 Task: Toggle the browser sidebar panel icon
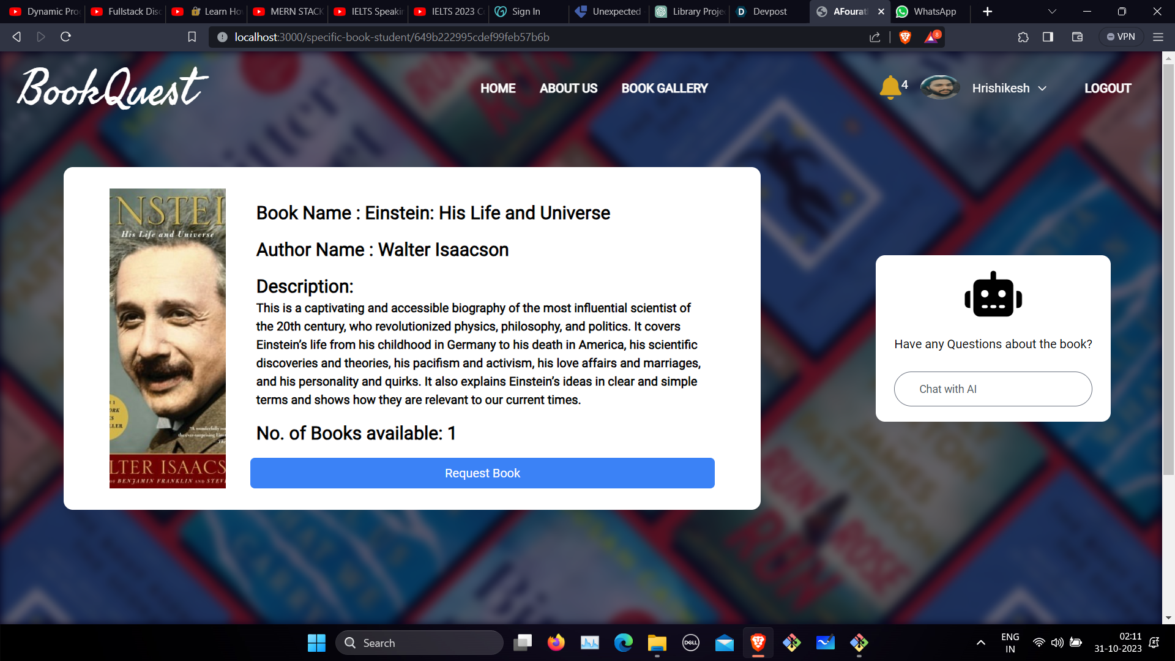1048,37
